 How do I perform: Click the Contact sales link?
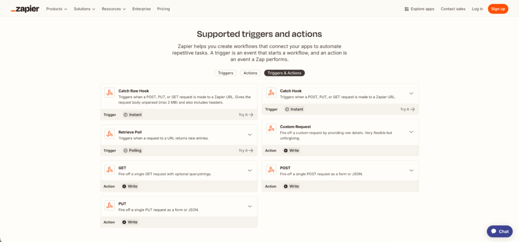click(453, 9)
